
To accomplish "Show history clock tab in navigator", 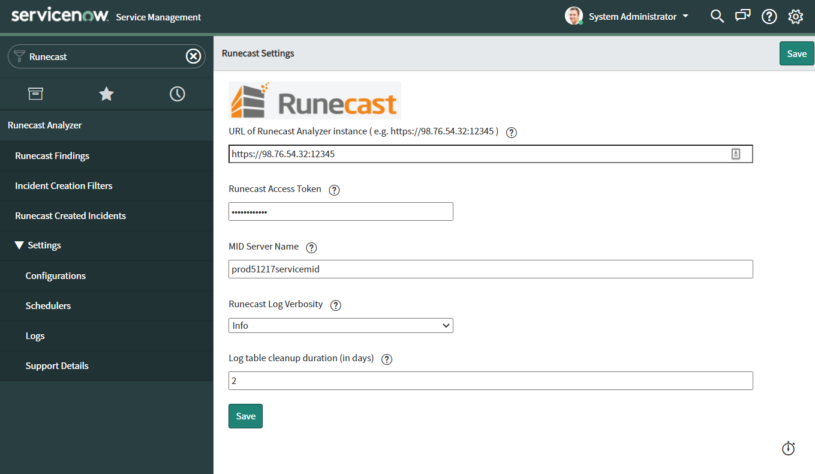I will [x=178, y=94].
